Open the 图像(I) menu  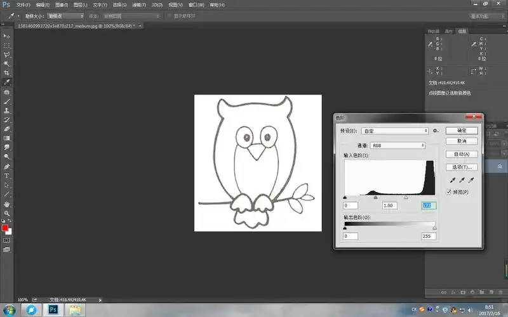[x=61, y=5]
